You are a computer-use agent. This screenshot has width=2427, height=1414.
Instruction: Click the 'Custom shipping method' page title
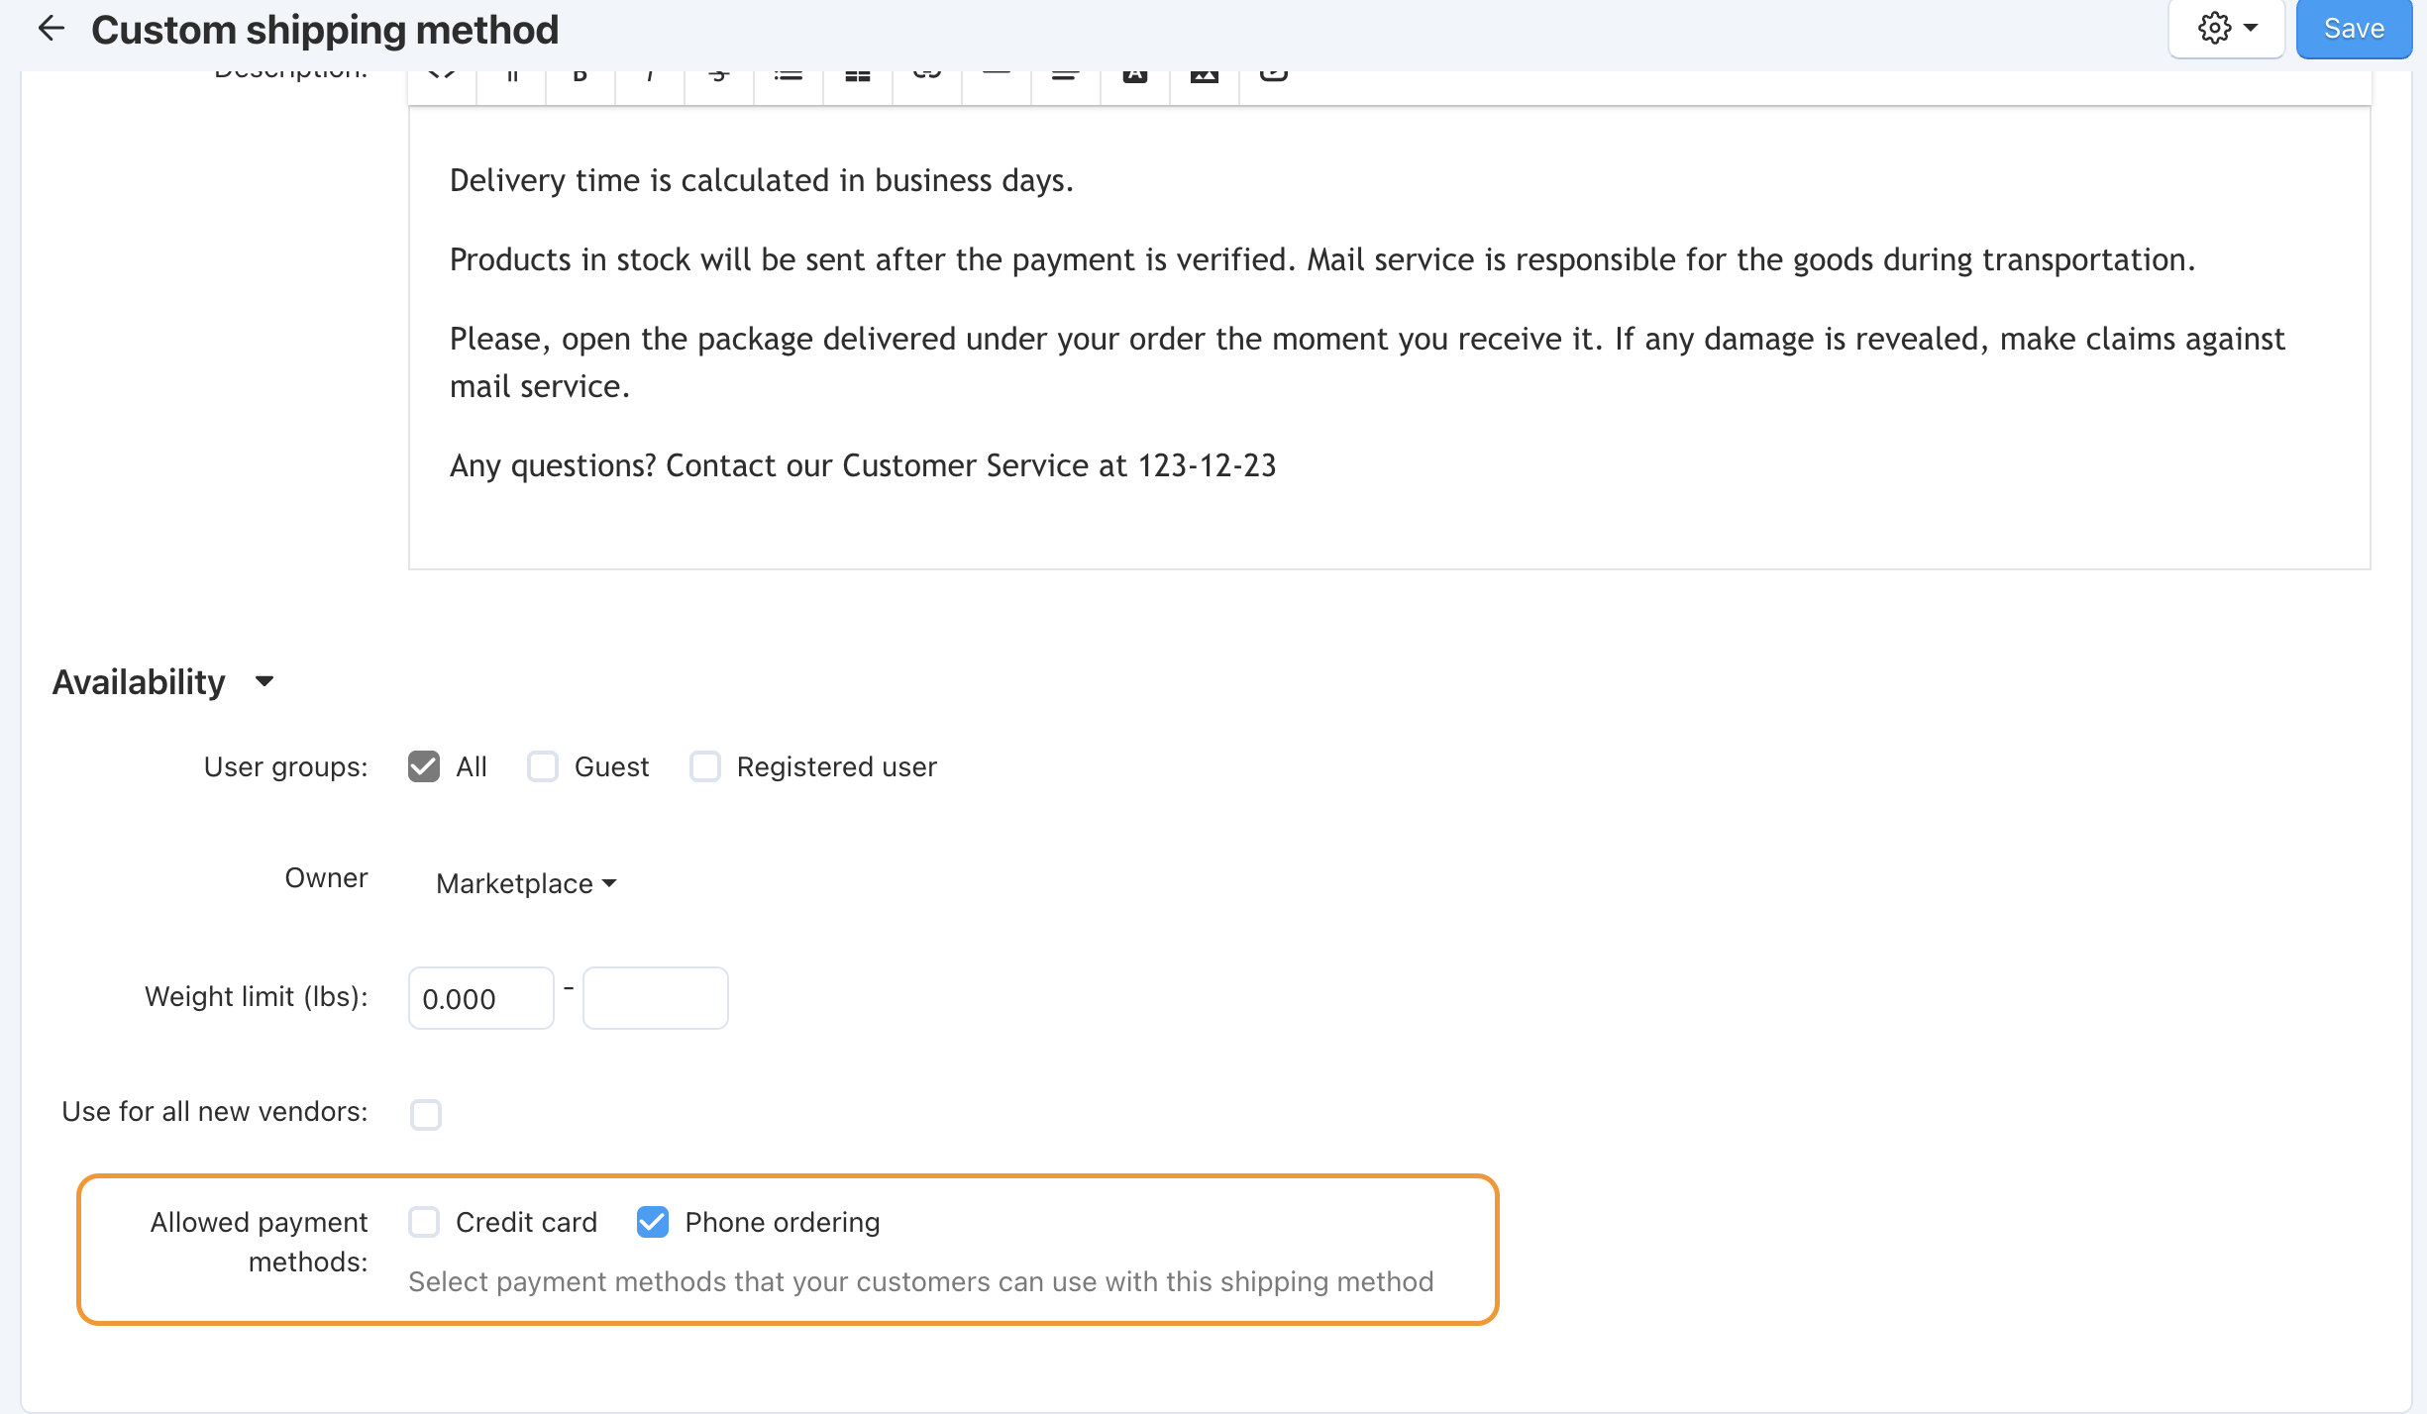coord(325,30)
